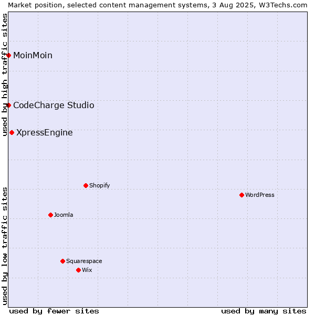
Task: Click the MoinMoin red data point
Action: (x=8, y=55)
